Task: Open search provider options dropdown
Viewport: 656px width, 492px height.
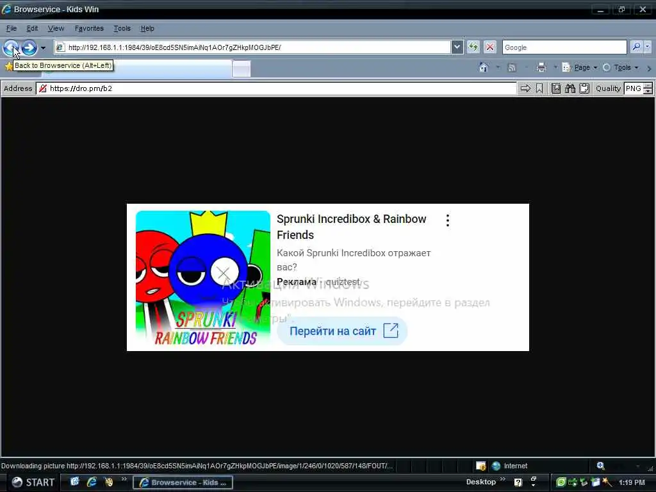Action: click(648, 47)
